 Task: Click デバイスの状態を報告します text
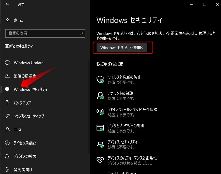[130, 163]
